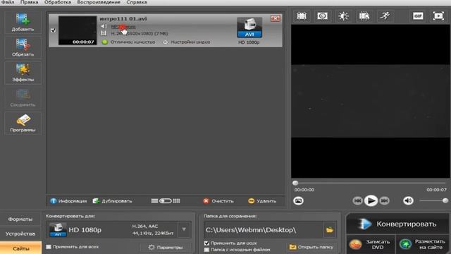The height and width of the screenshot is (254, 451).
Task: Enable Папка с исходным файлом checkbox
Action: coord(206,250)
